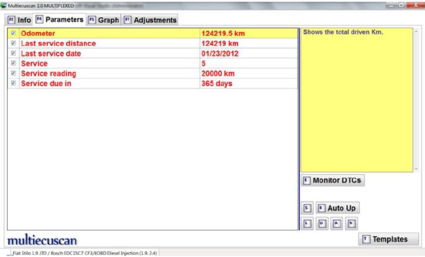Click the 124219.5 km odometer value
Image resolution: width=425 pixels, height=257 pixels.
tap(223, 33)
